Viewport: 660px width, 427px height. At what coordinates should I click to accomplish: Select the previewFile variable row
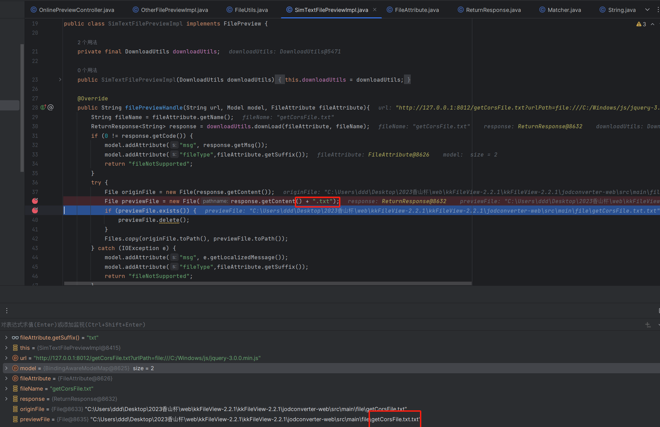pyautogui.click(x=330, y=419)
